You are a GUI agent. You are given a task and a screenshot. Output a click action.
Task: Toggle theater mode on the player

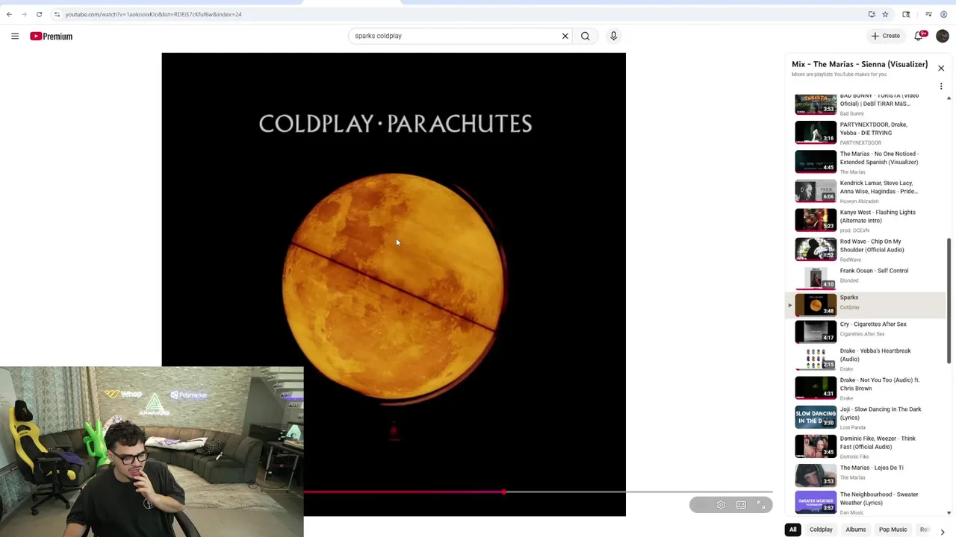(x=741, y=505)
